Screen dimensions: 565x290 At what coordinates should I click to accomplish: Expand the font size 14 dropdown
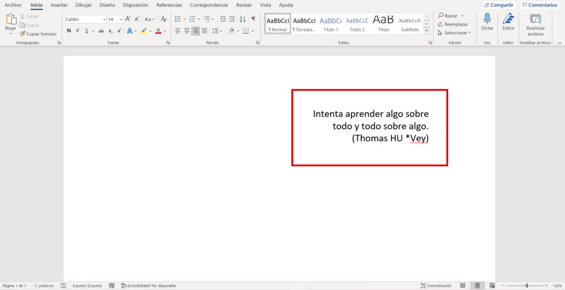coord(120,19)
